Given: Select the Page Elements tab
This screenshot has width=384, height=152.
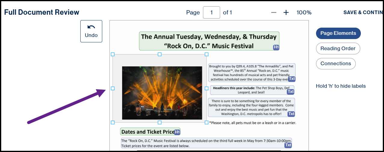Looking at the screenshot, I should point(338,33).
